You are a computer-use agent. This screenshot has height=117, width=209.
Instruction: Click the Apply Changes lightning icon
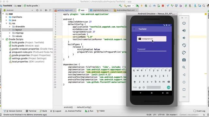(x=141, y=6)
